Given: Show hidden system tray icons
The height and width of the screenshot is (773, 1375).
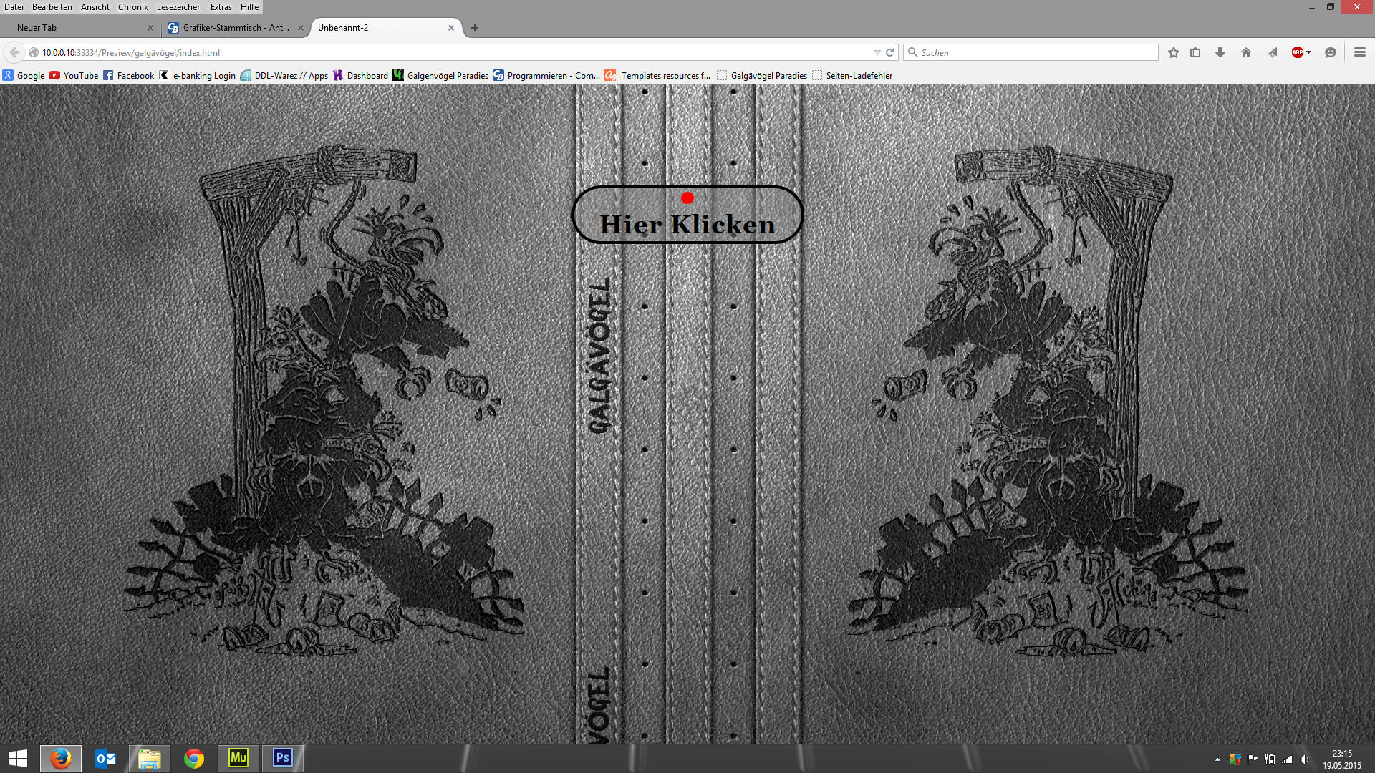Looking at the screenshot, I should [x=1217, y=759].
